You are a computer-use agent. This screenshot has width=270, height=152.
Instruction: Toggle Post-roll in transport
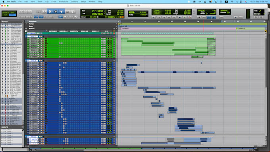point(157,12)
